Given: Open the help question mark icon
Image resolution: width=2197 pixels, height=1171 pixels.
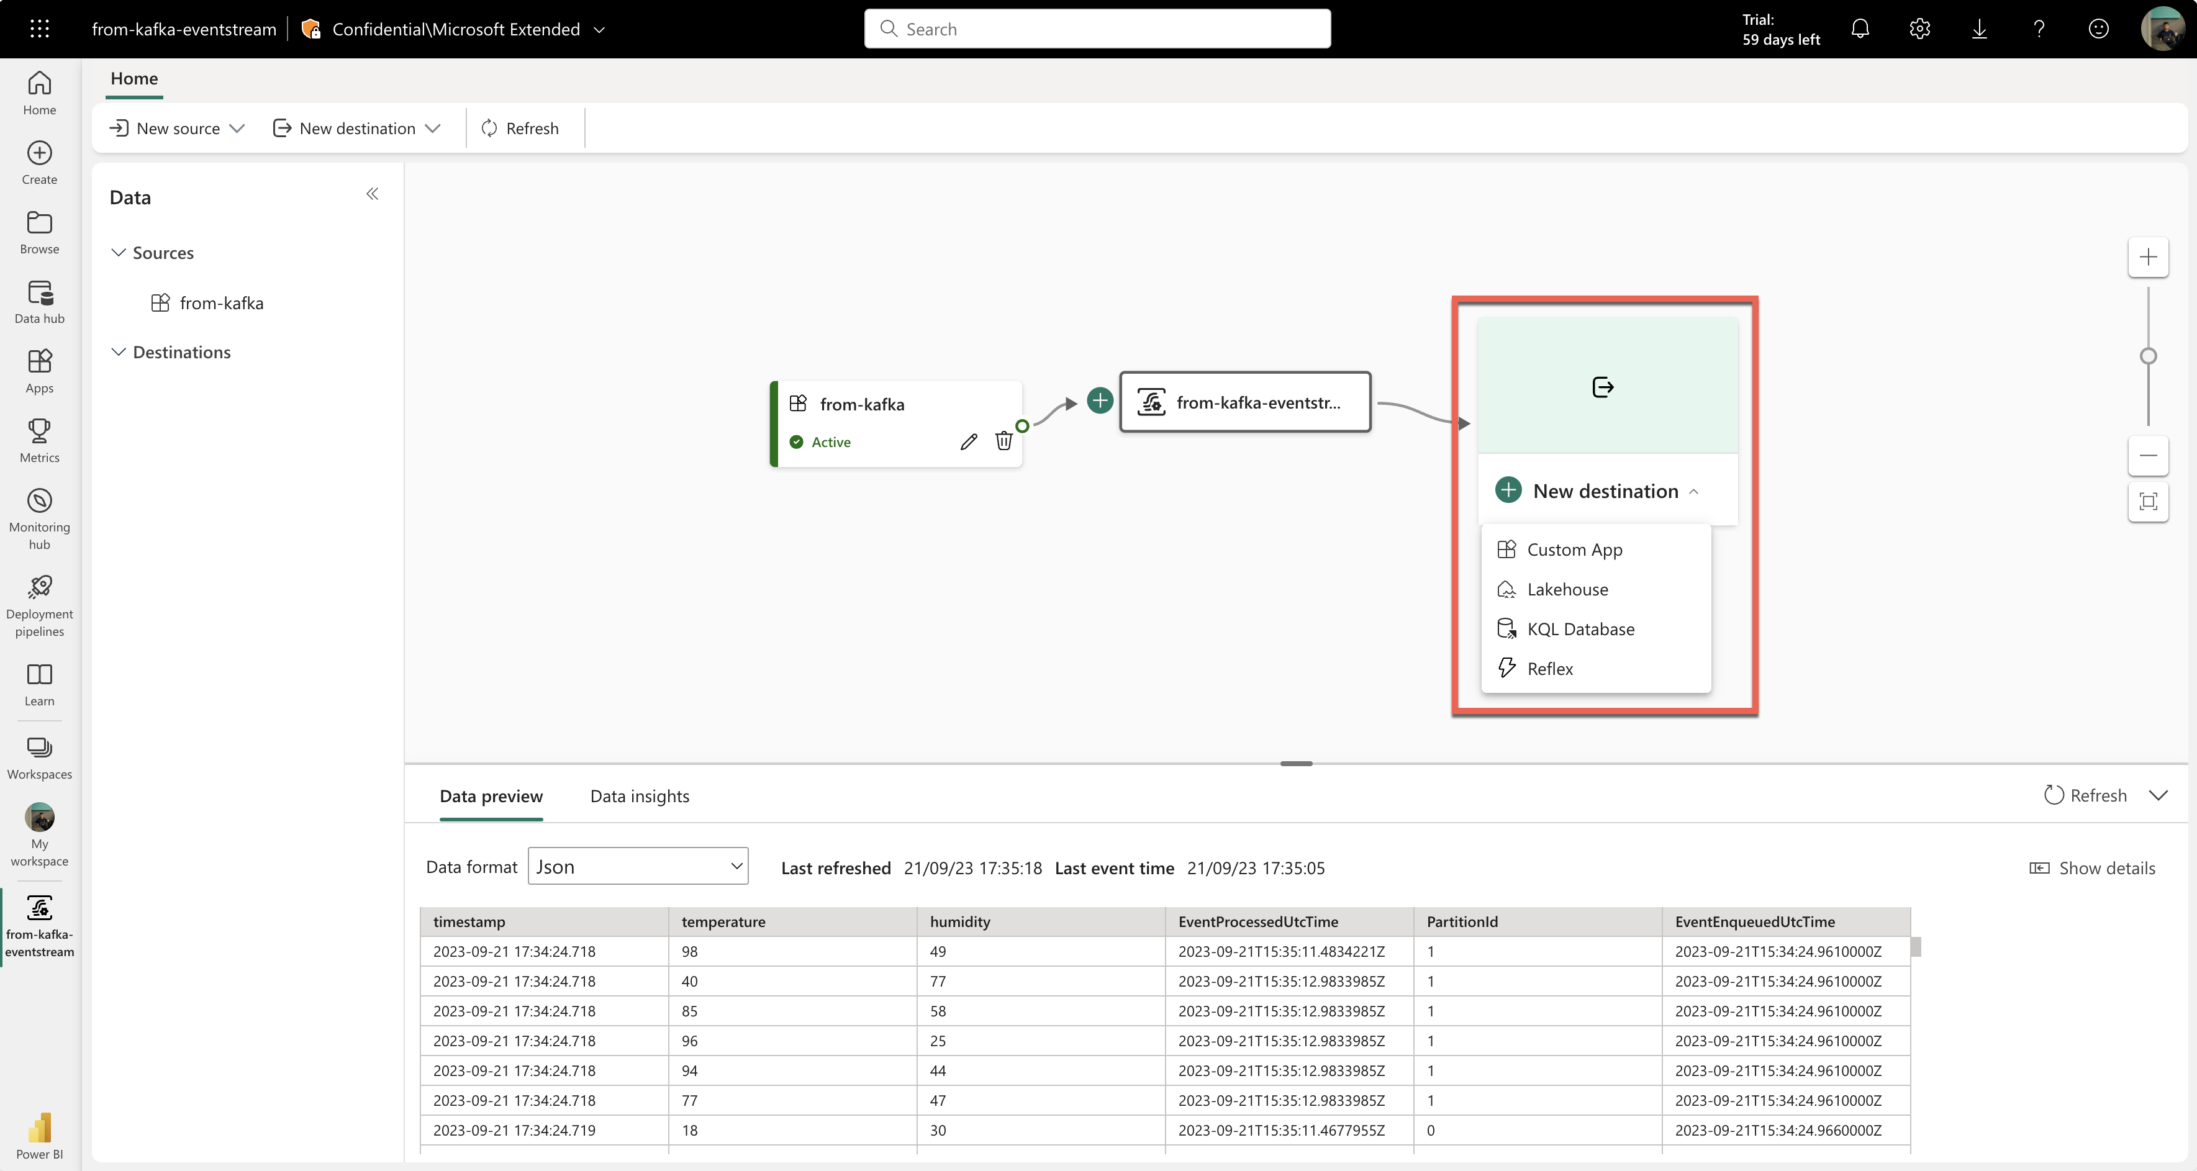Looking at the screenshot, I should pyautogui.click(x=2039, y=29).
